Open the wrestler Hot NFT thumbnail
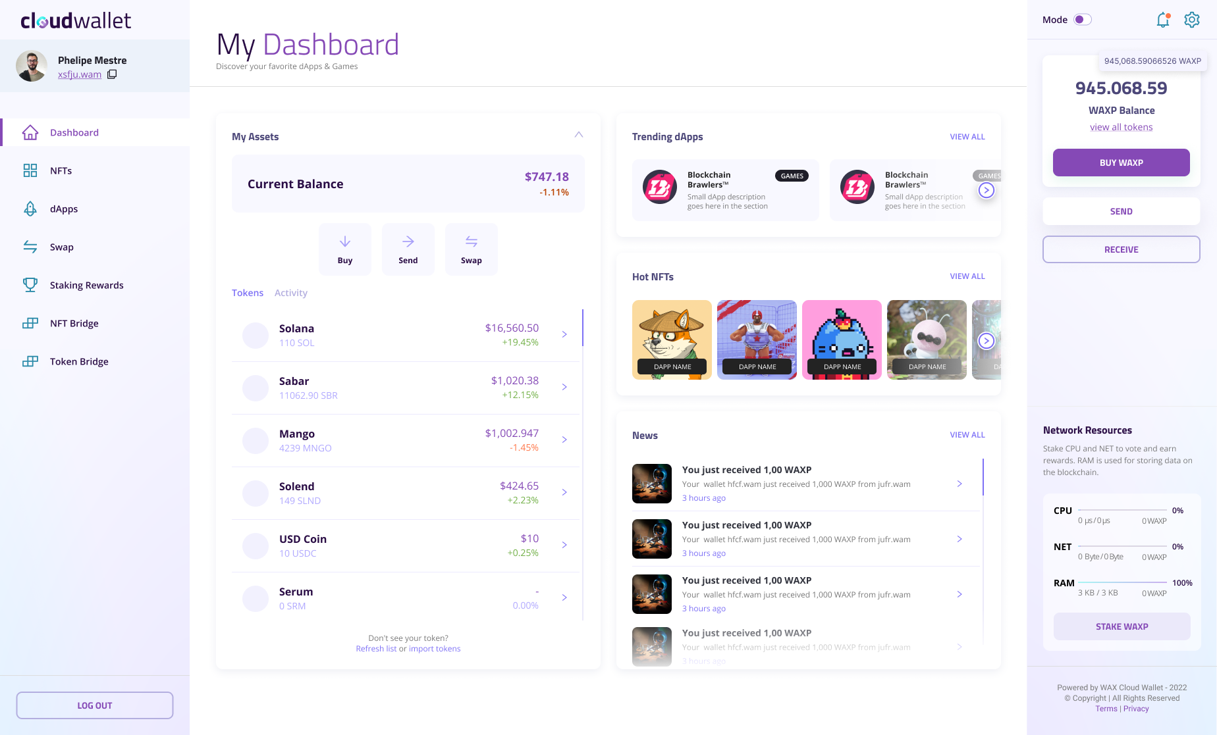The image size is (1217, 735). tap(757, 340)
